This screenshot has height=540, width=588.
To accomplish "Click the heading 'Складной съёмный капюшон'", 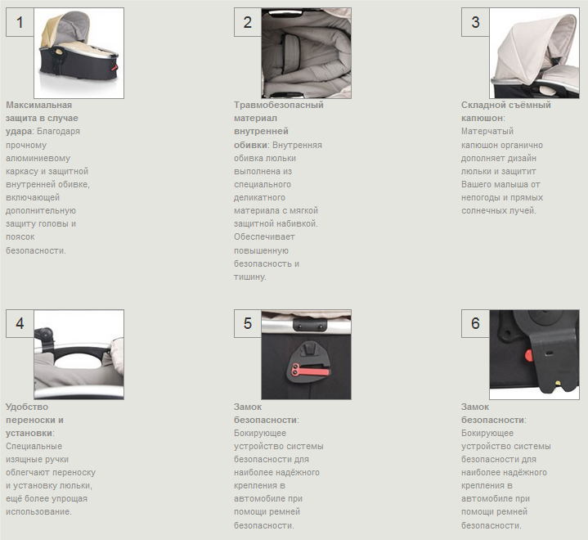I will 506,111.
